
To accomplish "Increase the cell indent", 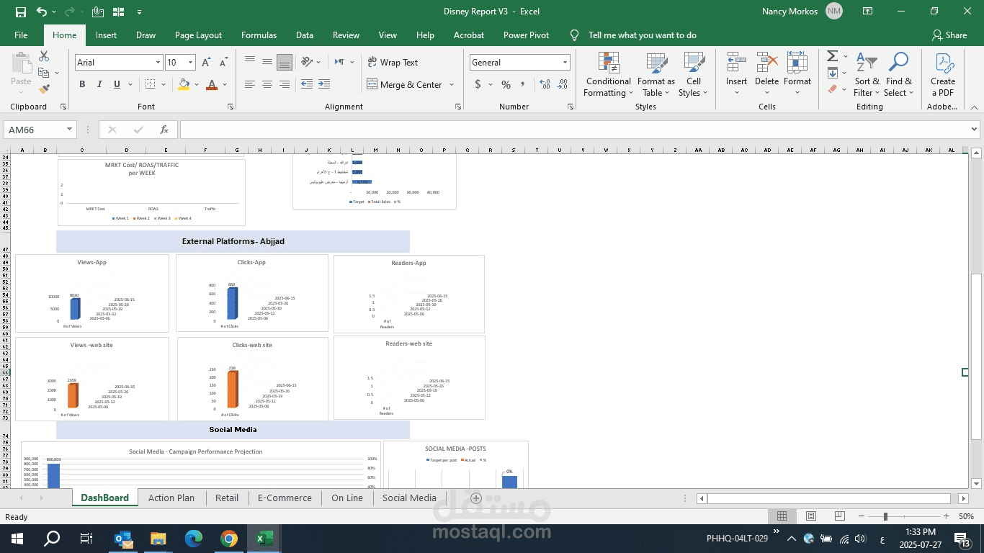I will pos(325,84).
